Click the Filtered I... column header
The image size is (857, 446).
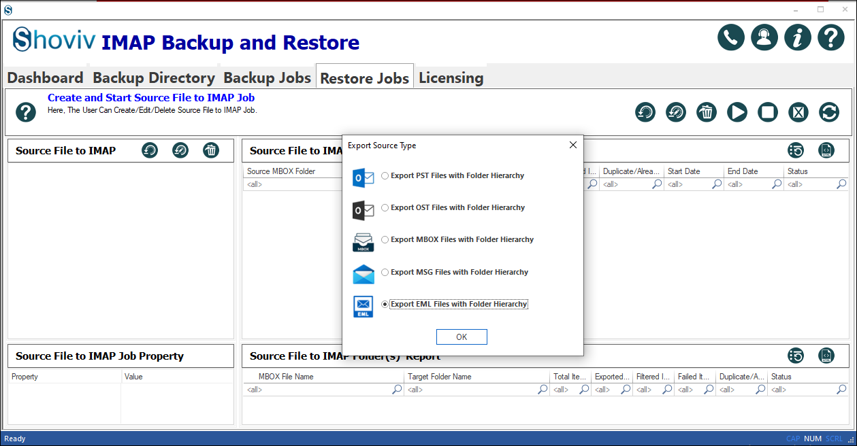click(653, 377)
